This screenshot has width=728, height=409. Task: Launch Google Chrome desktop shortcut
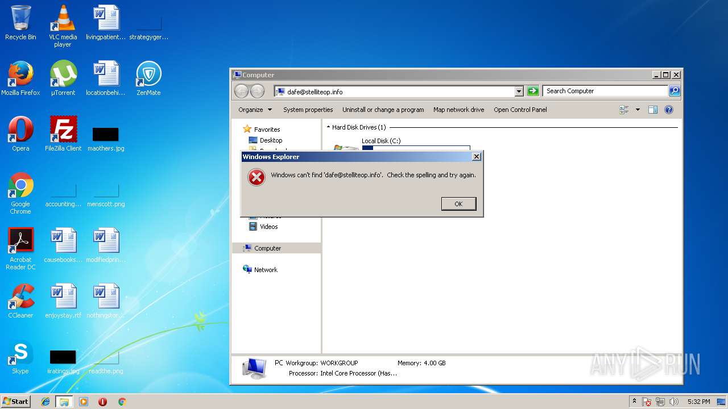pos(20,193)
